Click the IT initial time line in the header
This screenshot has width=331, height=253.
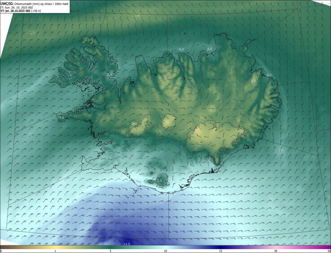pyautogui.click(x=17, y=8)
